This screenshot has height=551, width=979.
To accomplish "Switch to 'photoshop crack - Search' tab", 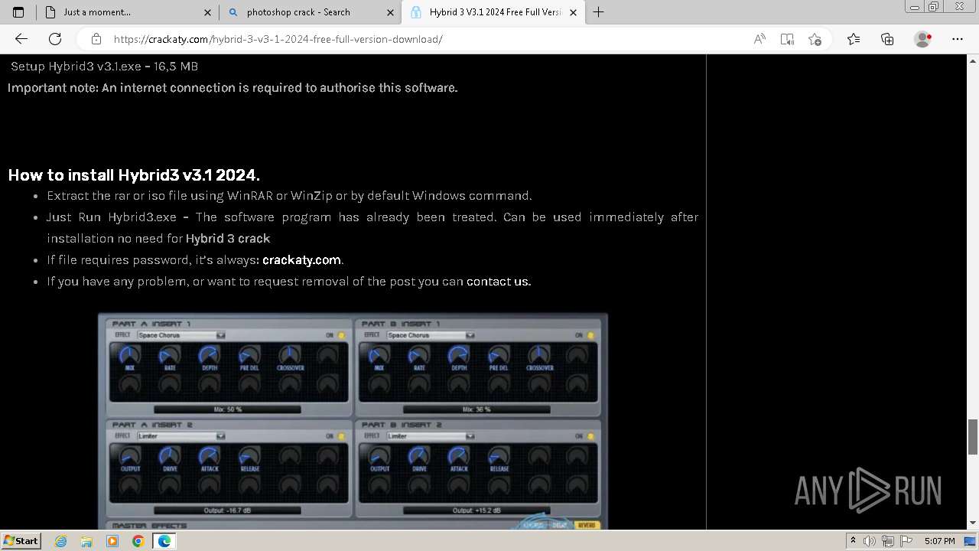I will tap(311, 12).
